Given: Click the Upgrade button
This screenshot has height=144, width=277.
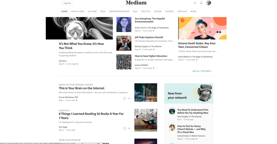Looking at the screenshot, I should click(x=67, y=3).
